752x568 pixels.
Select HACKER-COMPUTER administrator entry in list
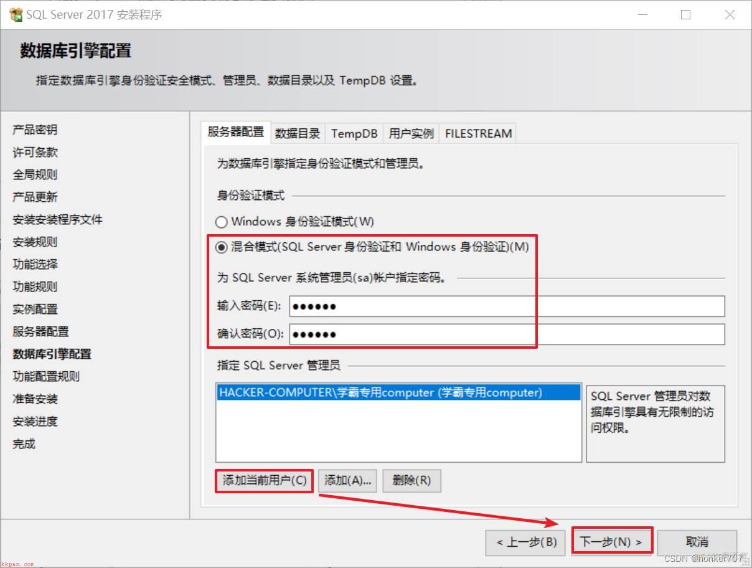coord(398,392)
